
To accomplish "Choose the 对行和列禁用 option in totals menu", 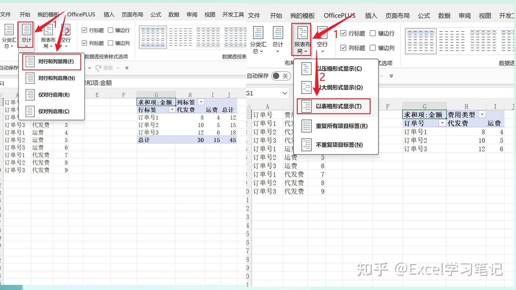I will [x=51, y=61].
